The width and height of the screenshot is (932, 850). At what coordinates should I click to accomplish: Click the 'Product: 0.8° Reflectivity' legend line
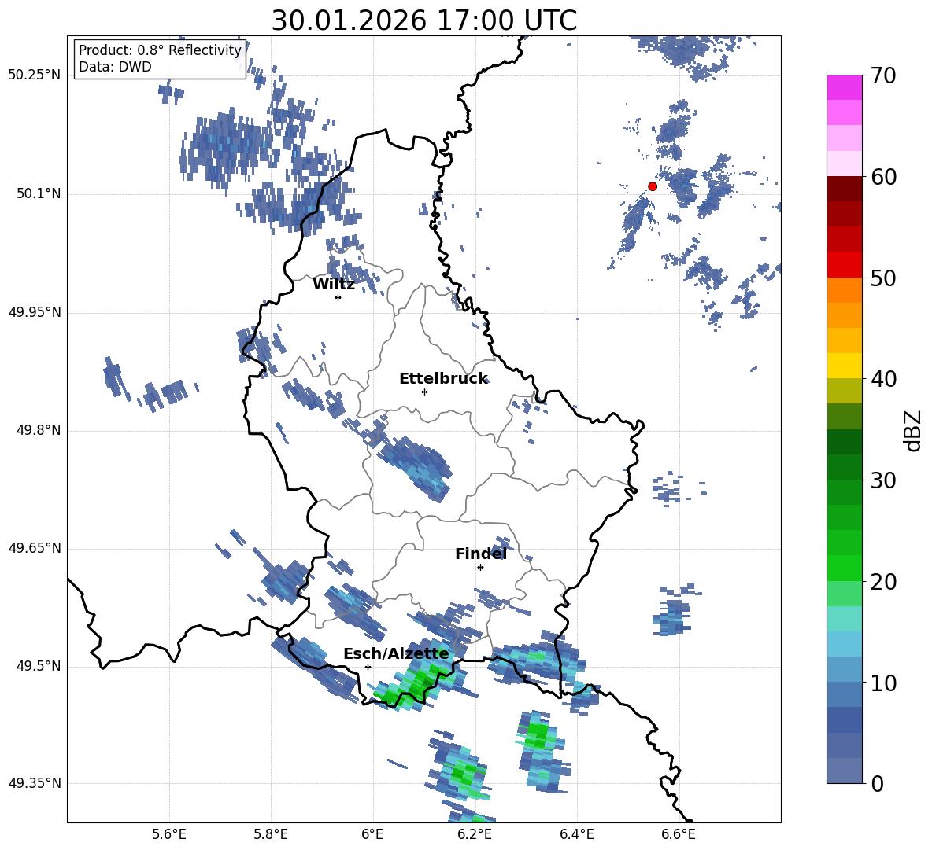point(160,50)
